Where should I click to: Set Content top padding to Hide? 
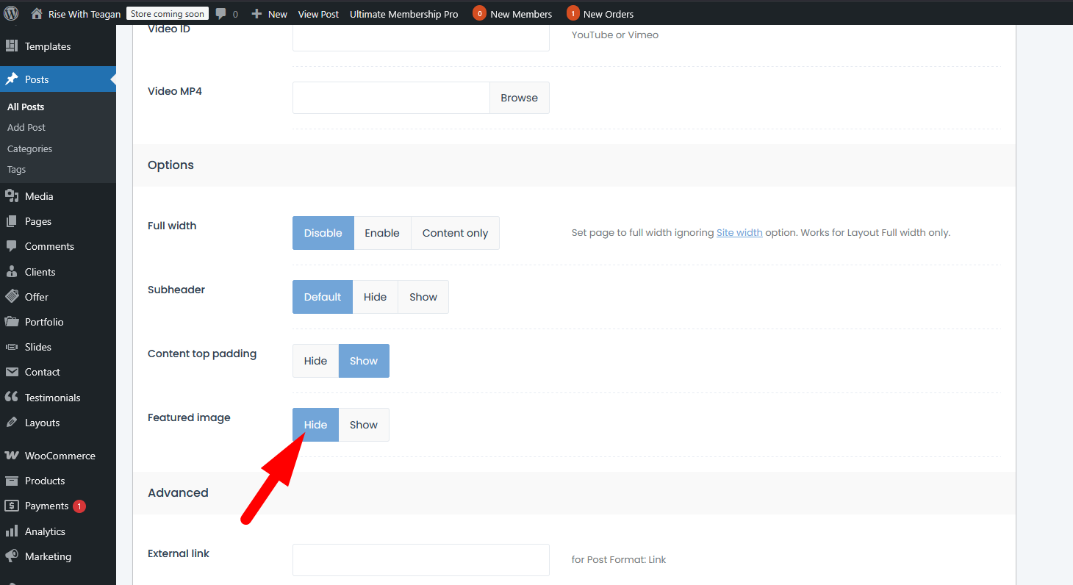tap(315, 361)
